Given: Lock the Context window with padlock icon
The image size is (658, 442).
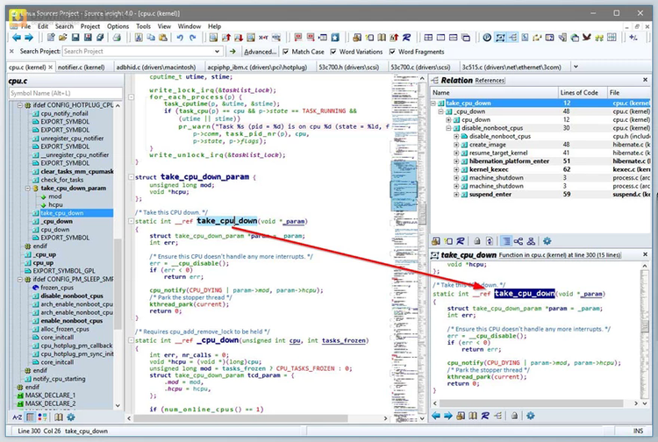Looking at the screenshot, I should pos(514,416).
